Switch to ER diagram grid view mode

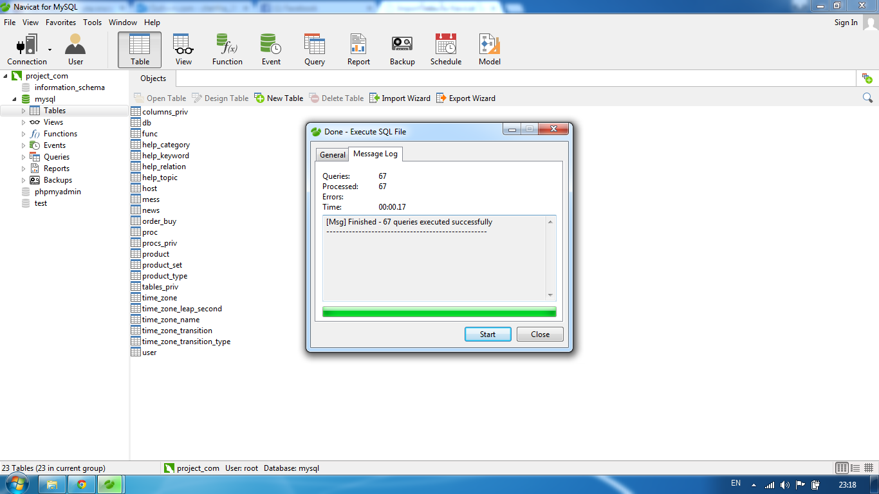[869, 468]
